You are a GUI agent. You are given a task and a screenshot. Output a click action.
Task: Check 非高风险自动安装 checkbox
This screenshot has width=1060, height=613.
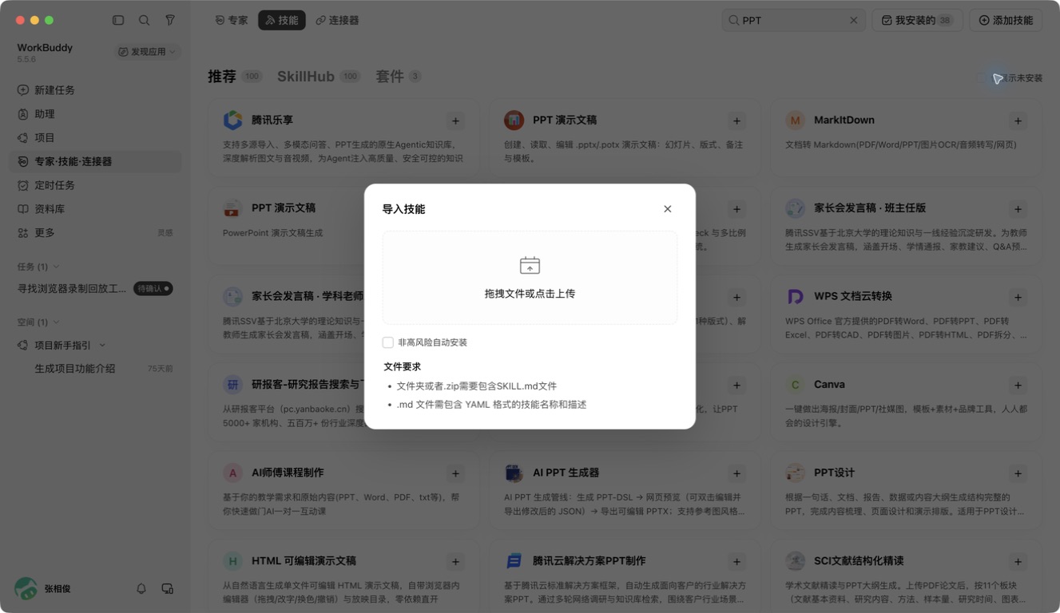388,342
